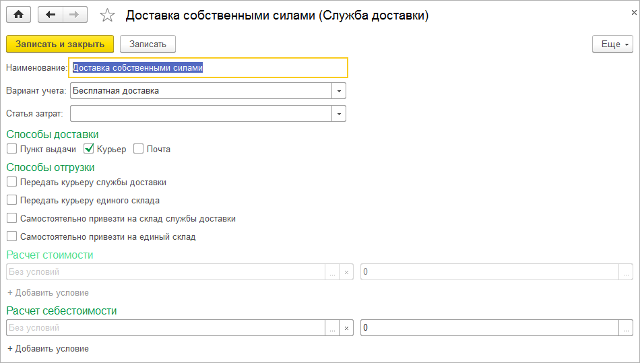Open value picker next to cost amount 0

point(626,328)
